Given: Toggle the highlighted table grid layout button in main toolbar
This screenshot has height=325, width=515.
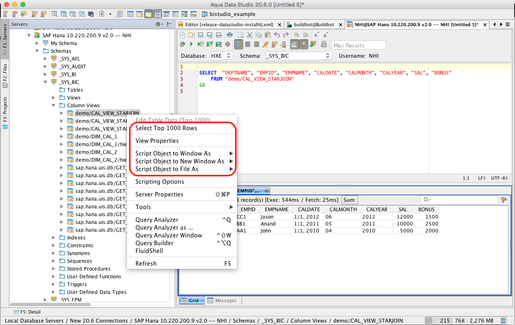Looking at the screenshot, I should click(157, 14).
